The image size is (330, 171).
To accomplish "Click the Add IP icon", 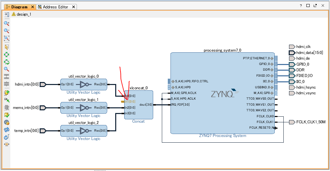I will [x=6, y=92].
